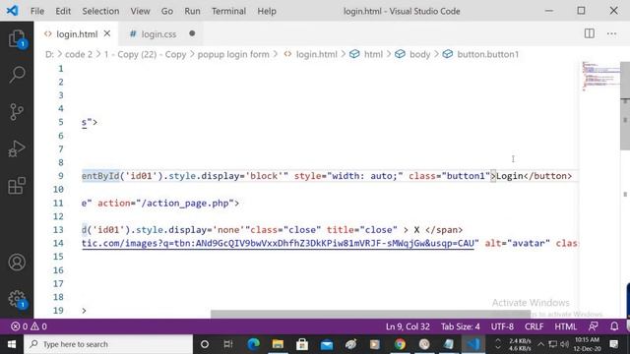Change line endings via CRLF status item
Viewport: 630px width, 354px height.
click(534, 326)
